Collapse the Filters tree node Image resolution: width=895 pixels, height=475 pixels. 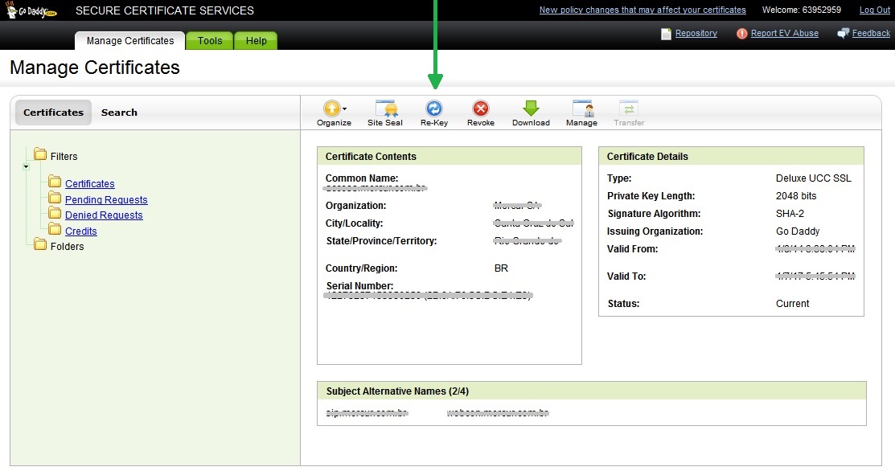click(26, 166)
